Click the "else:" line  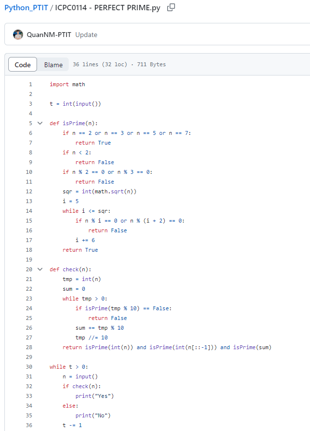pyautogui.click(x=70, y=406)
